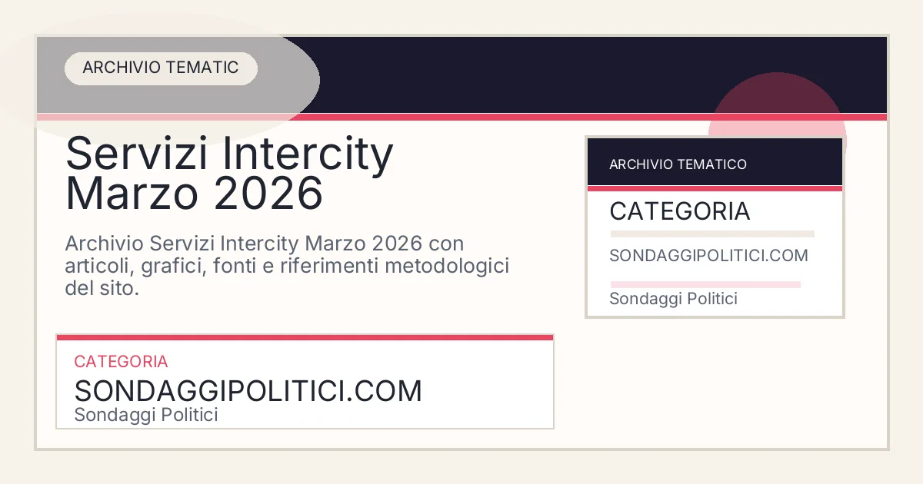Select the "Servizi Intercity" headline line
Image resolution: width=923 pixels, height=484 pixels.
[229, 154]
